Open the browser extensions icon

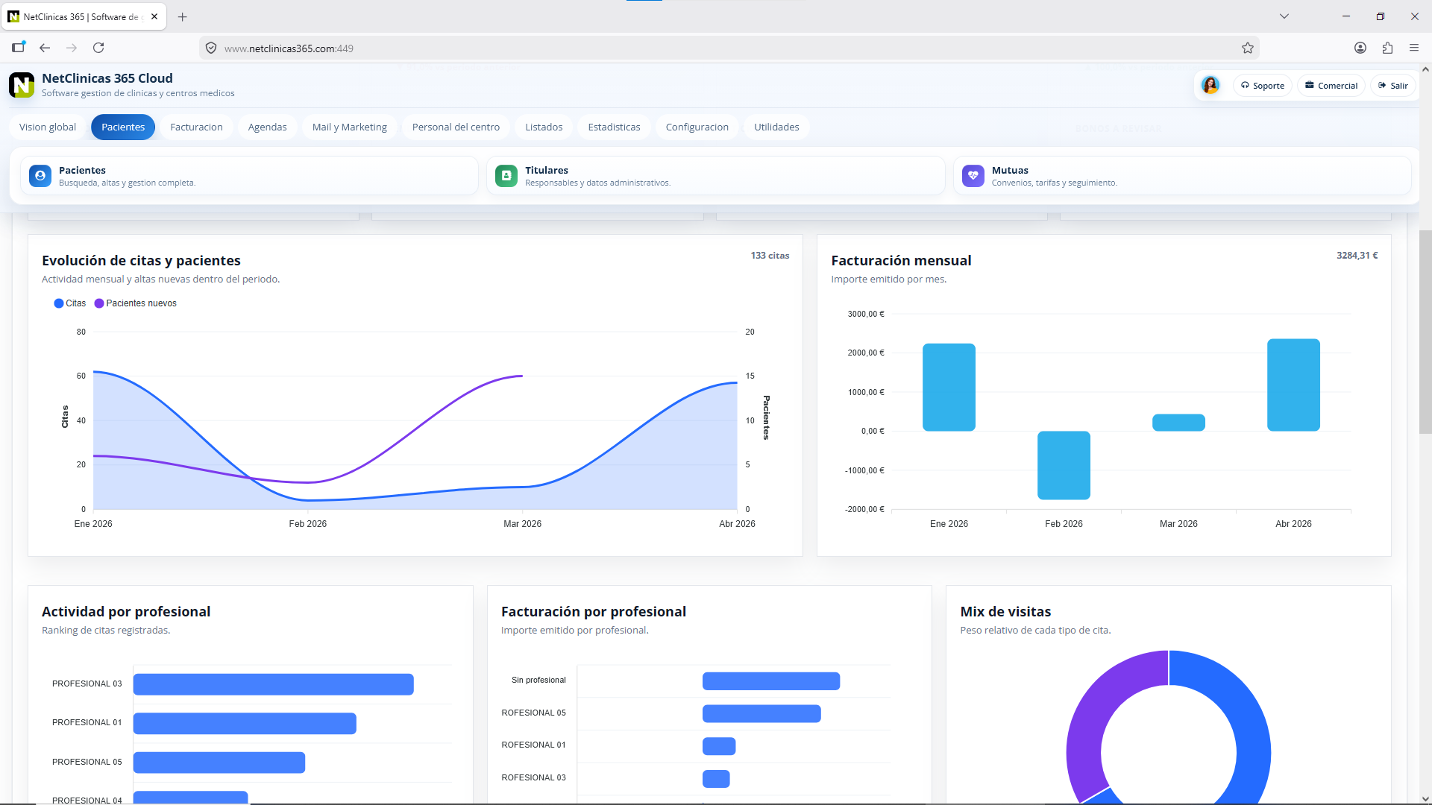click(x=1387, y=48)
